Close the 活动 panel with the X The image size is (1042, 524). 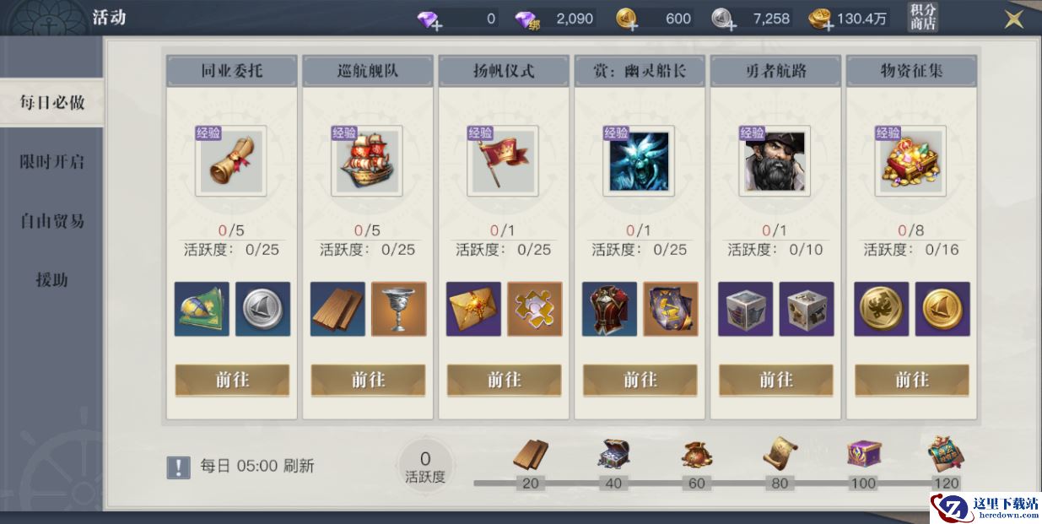pyautogui.click(x=1013, y=19)
